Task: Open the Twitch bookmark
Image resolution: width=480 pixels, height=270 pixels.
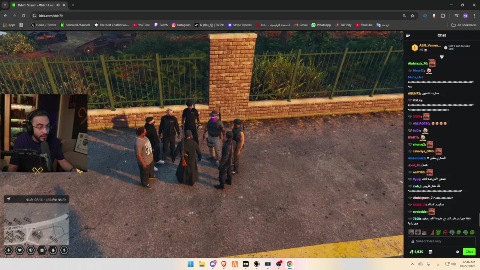Action: pyautogui.click(x=160, y=25)
